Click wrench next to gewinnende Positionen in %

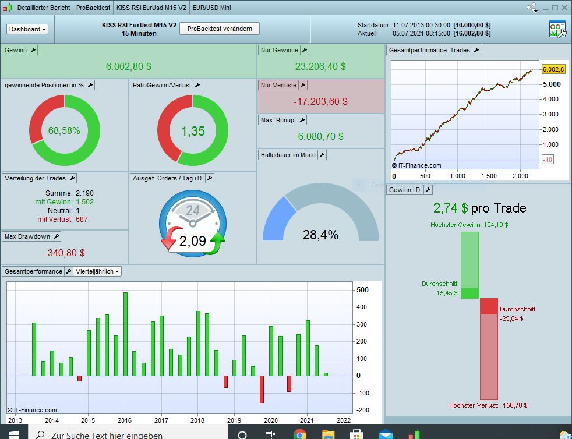[x=90, y=85]
